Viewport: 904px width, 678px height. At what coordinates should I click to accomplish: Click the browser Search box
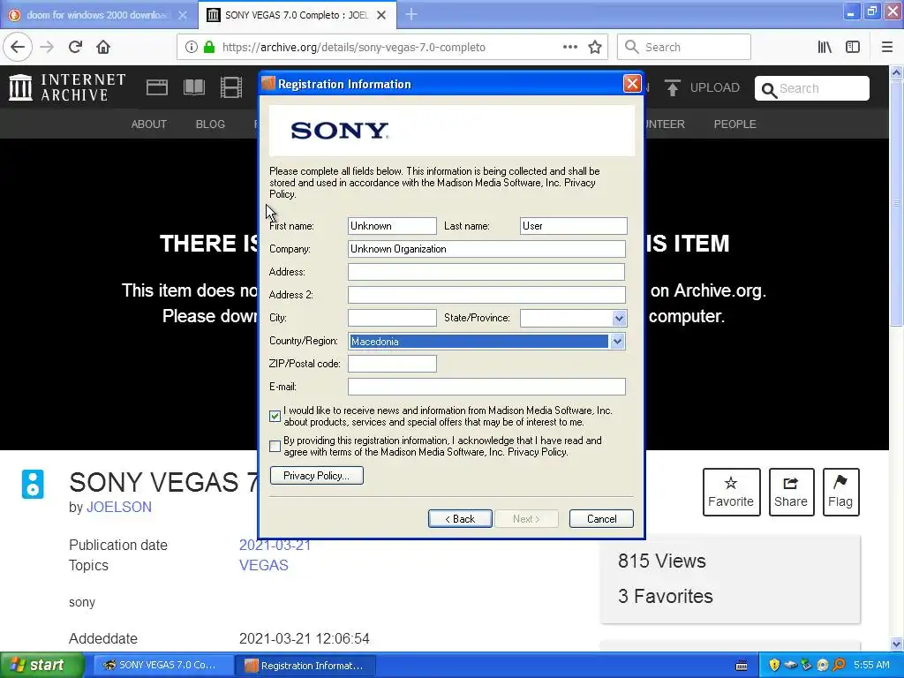(x=684, y=47)
